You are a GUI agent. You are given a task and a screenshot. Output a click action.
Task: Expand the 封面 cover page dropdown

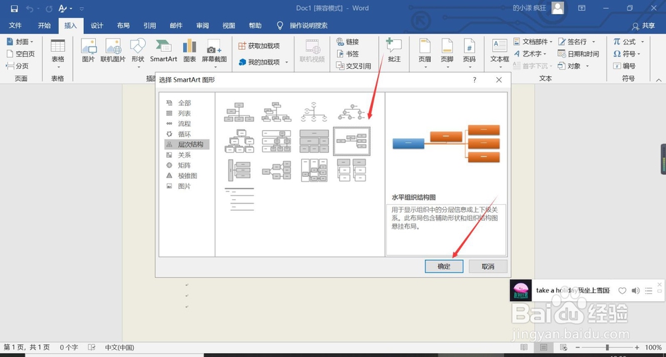31,42
